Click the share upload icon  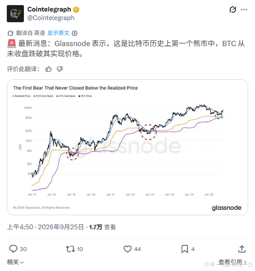pos(242,249)
